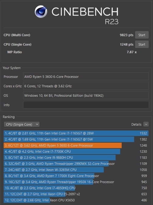Image resolution: width=153 pixels, height=205 pixels.
Task: Click the Cinebench sphere logo icon
Action: pos(41,12)
